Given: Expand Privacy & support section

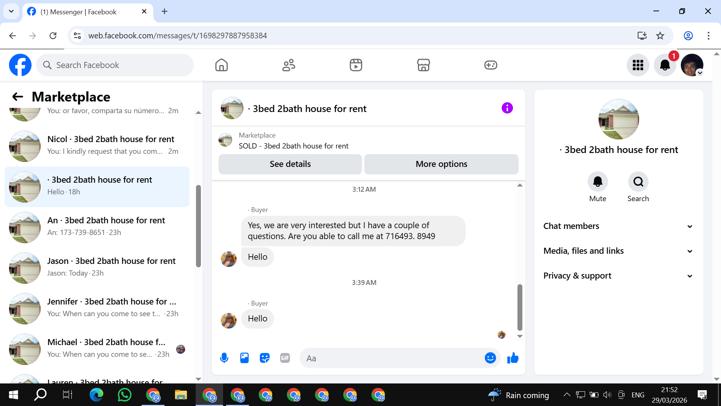Looking at the screenshot, I should coord(618,276).
